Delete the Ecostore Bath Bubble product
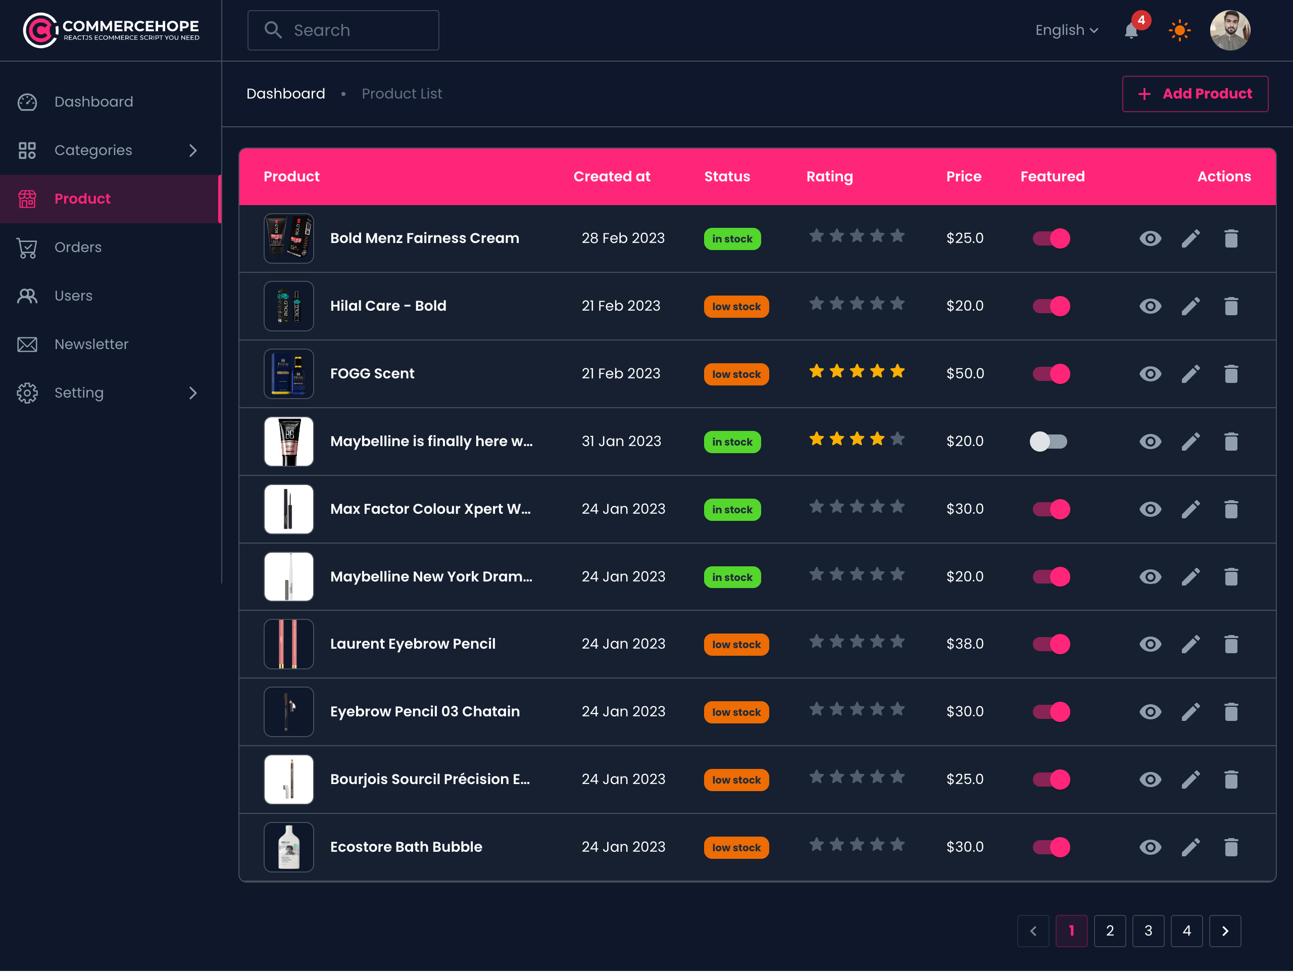The image size is (1293, 972). tap(1231, 847)
